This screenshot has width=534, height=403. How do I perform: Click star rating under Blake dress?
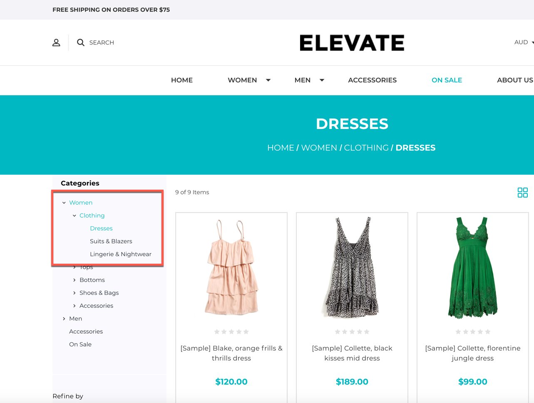(231, 332)
